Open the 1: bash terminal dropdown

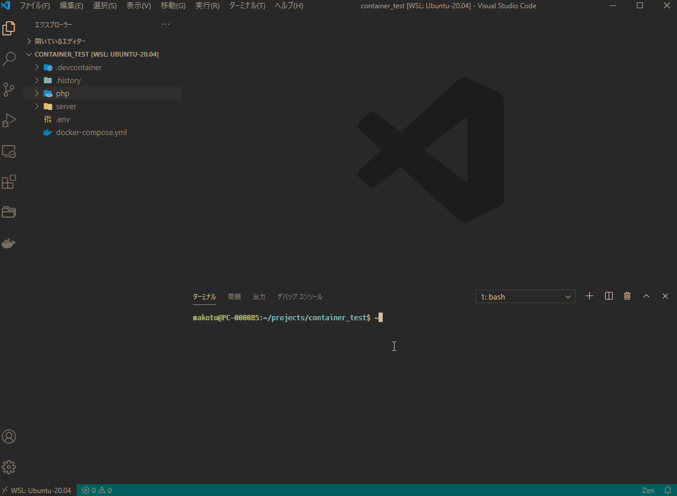[524, 296]
